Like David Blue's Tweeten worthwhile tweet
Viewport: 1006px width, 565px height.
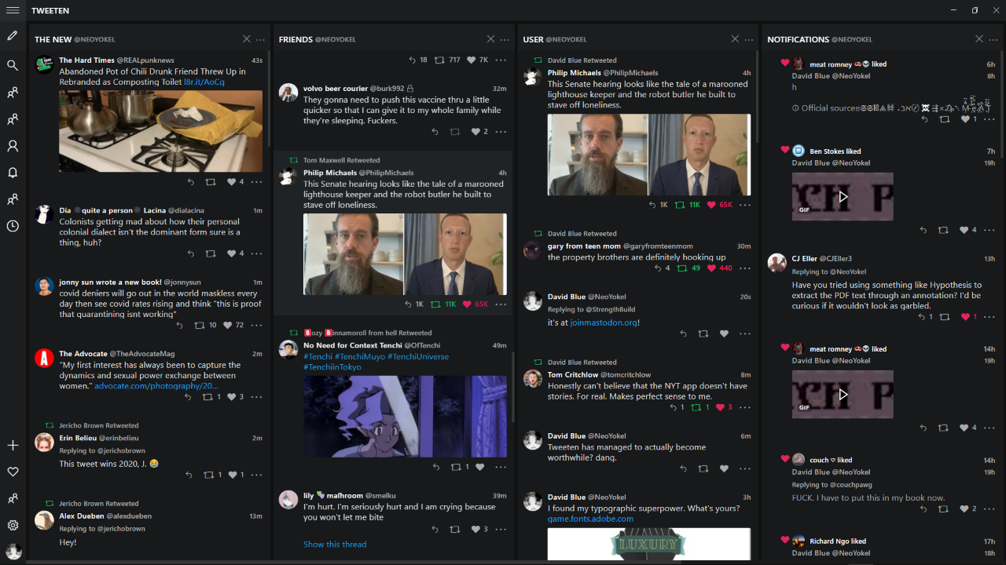tap(724, 468)
